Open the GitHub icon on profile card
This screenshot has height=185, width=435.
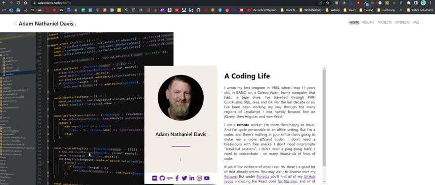point(162,178)
